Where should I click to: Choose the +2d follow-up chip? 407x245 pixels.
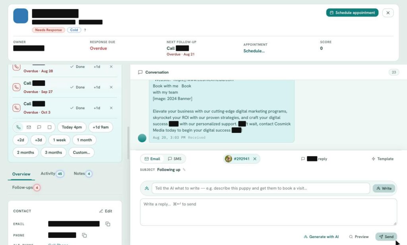click(x=21, y=140)
